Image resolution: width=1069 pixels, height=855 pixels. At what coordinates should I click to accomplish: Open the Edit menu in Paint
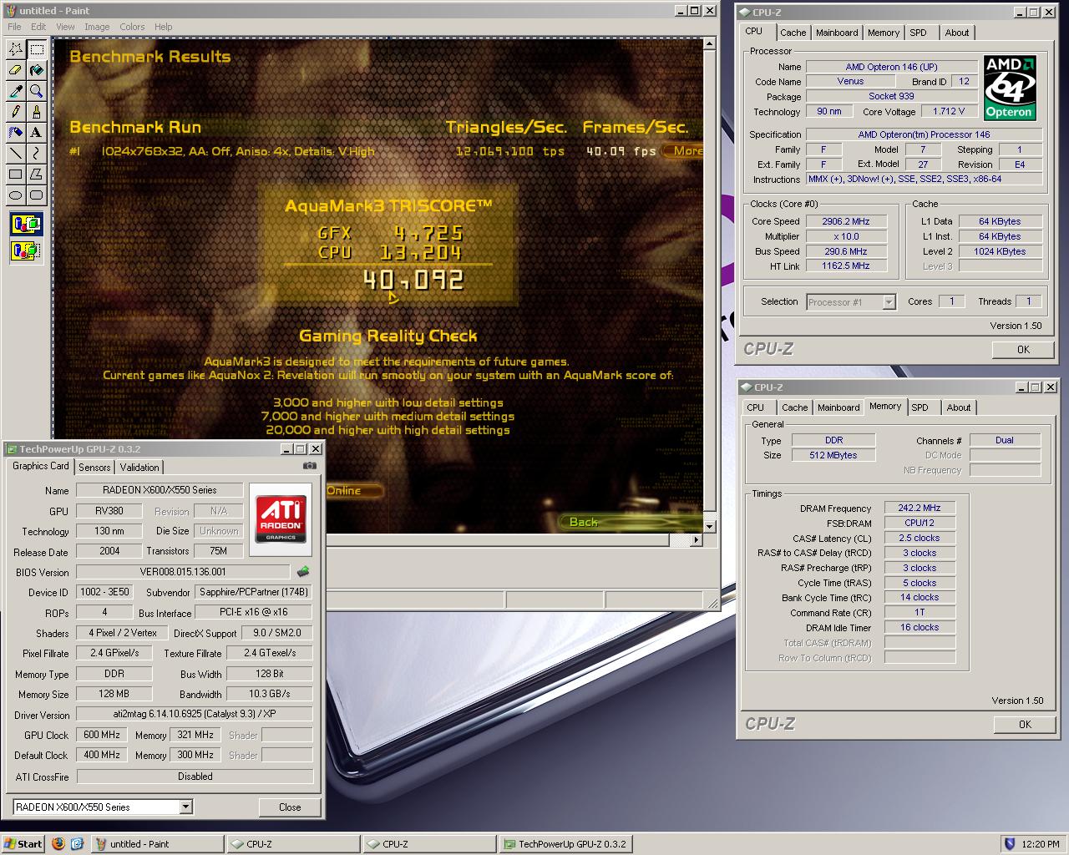[38, 27]
